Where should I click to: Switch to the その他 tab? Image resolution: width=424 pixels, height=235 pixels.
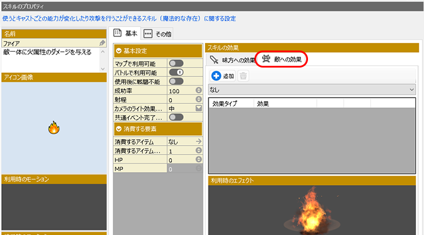tap(157, 34)
